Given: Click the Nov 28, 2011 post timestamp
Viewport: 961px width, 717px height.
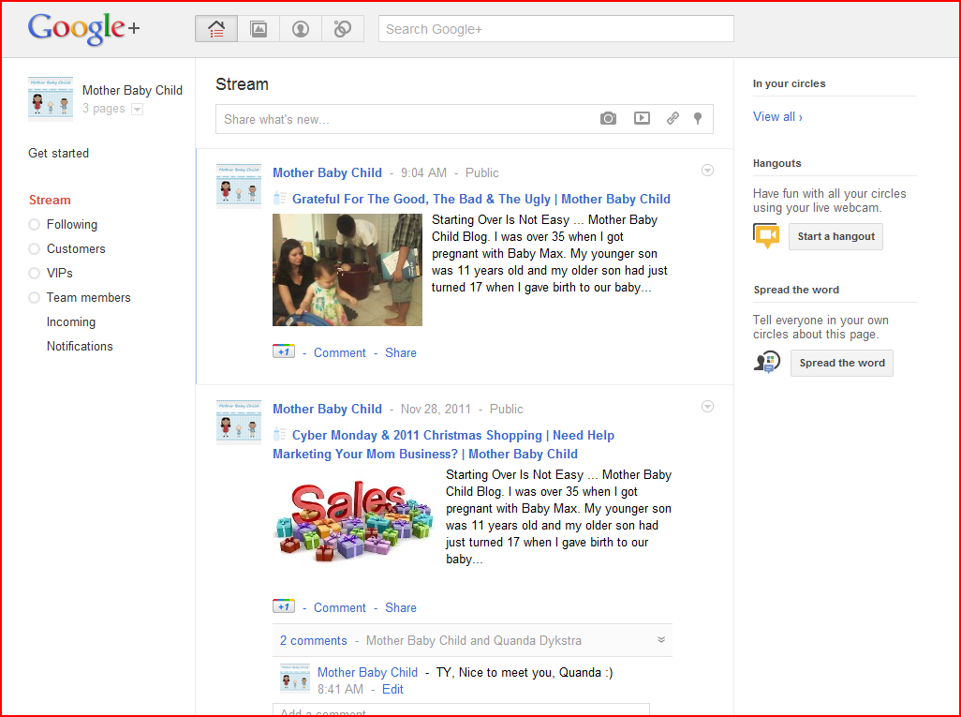Looking at the screenshot, I should pos(436,409).
